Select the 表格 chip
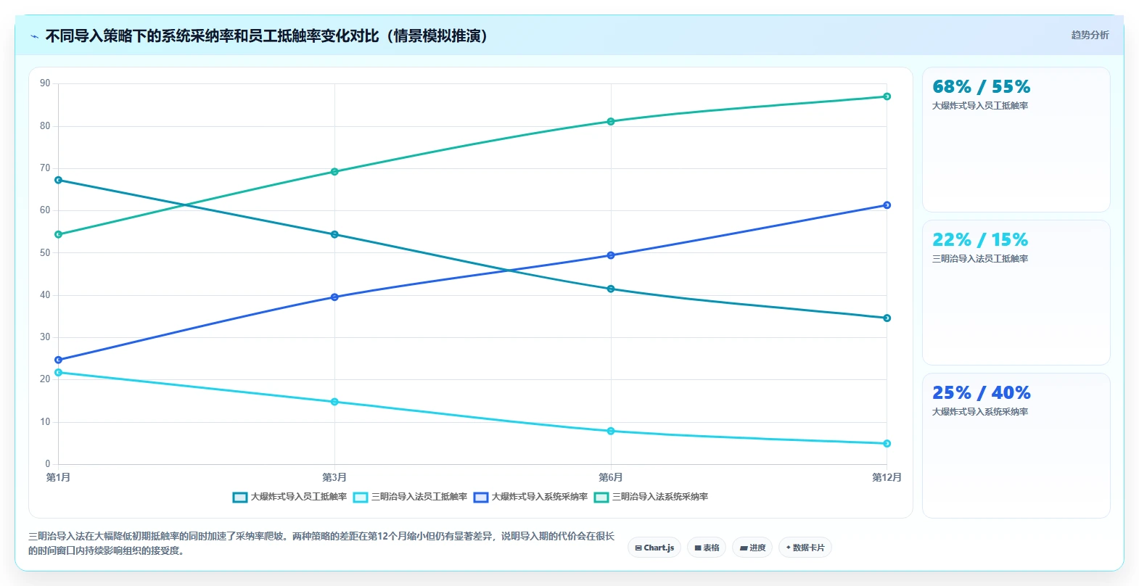 tap(707, 548)
